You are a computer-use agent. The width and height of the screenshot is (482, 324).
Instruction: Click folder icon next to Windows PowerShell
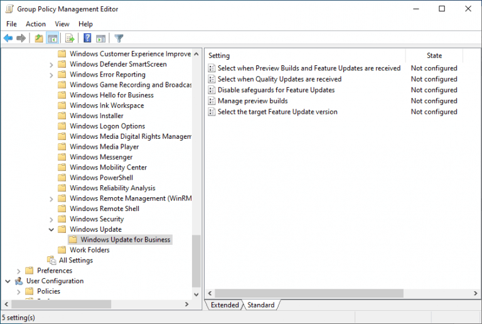tap(62, 178)
